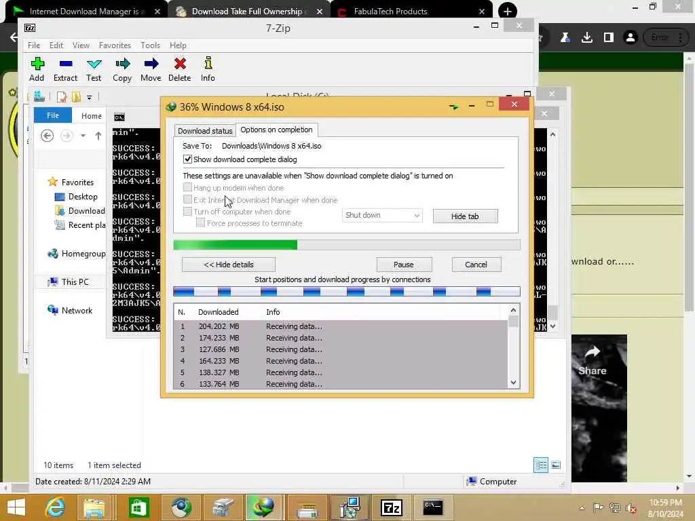Open Explorer recent locations dropdown arrow
This screenshot has width=695, height=521.
(83, 136)
